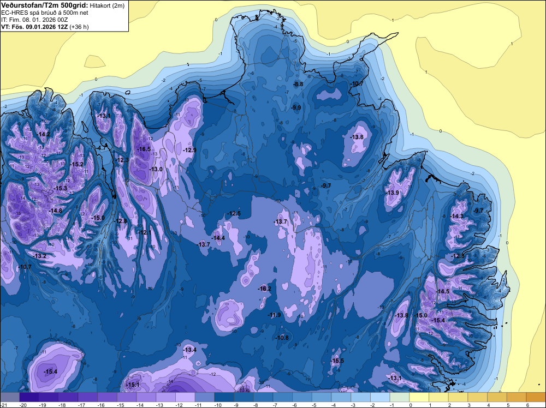
Task: Click the -13.9 temperature value
Action: (393, 193)
